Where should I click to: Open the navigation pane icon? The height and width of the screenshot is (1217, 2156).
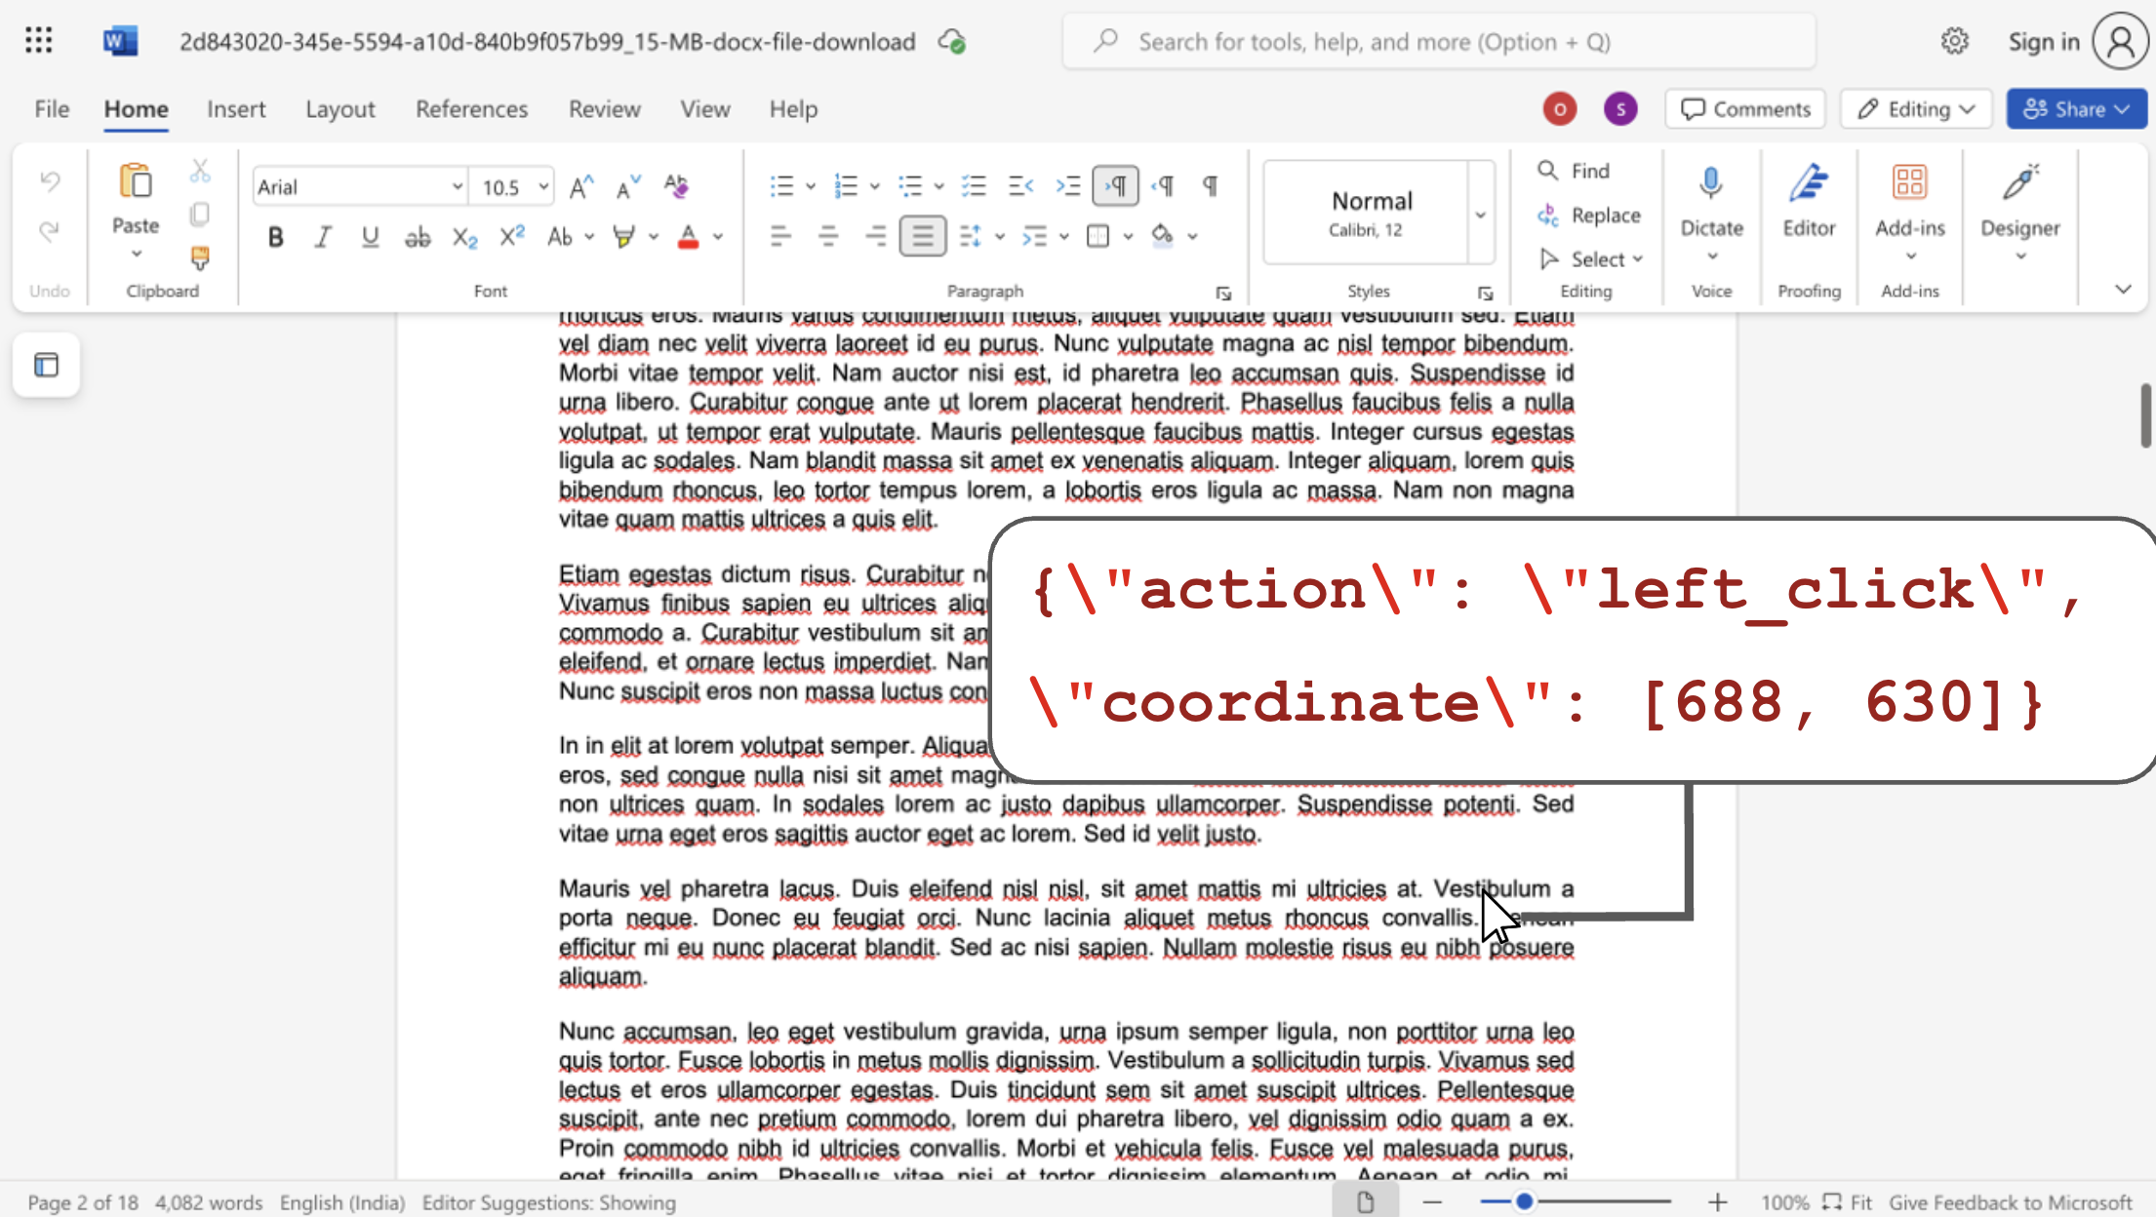(x=46, y=365)
